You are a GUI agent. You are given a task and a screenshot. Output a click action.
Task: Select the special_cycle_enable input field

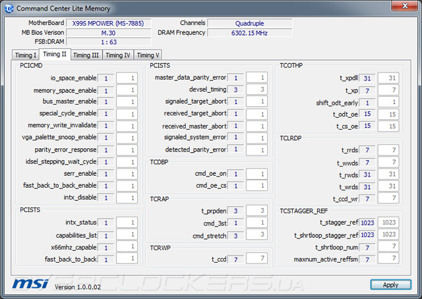[x=127, y=114]
